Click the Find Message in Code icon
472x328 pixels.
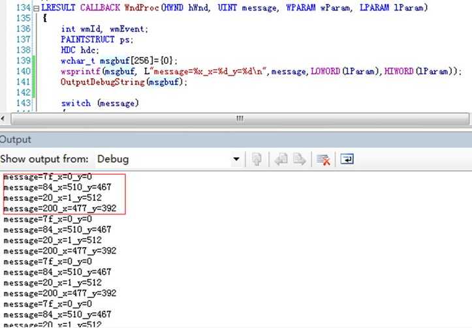257,159
